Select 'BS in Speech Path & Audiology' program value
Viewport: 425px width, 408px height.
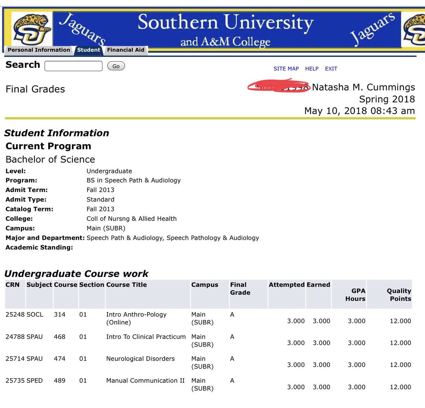[x=134, y=180]
